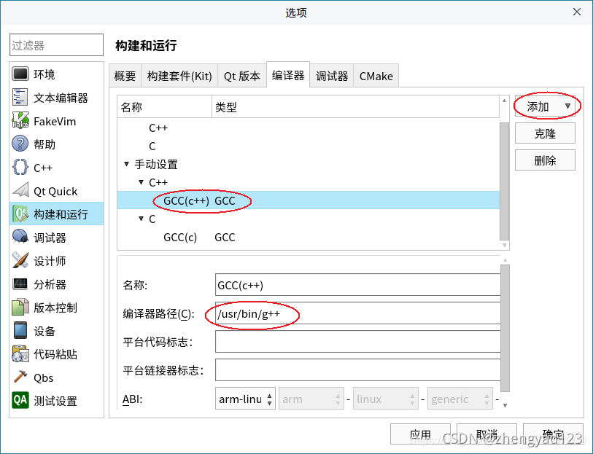Click the 确定 button

pos(553,434)
